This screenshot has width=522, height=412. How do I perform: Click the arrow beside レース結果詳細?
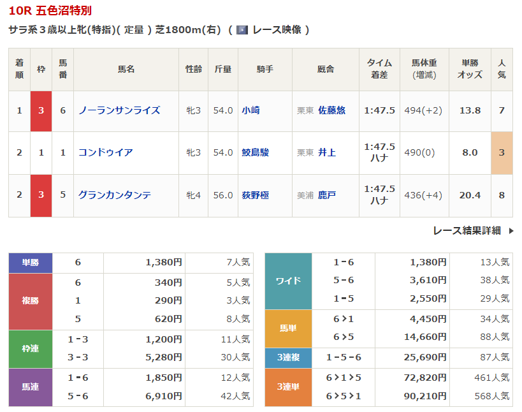pos(511,231)
